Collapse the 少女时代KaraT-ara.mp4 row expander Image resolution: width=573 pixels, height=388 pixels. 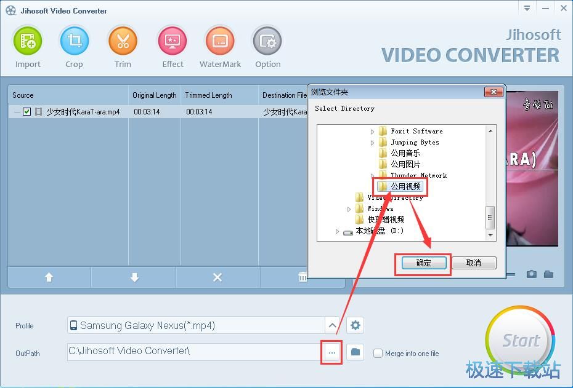click(x=17, y=112)
